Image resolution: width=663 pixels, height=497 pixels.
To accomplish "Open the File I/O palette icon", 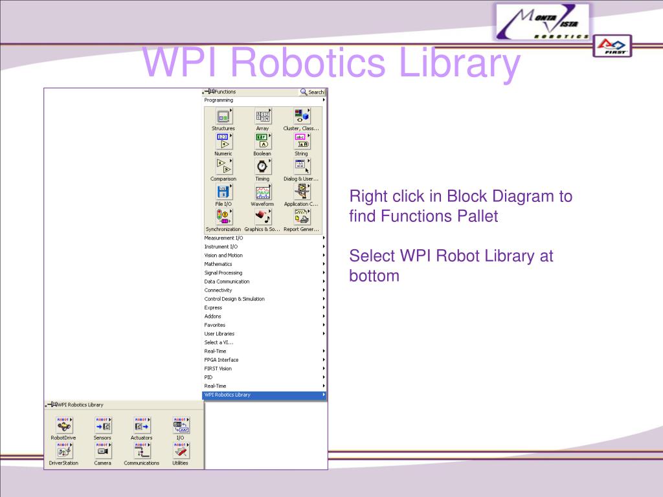I will (x=223, y=192).
